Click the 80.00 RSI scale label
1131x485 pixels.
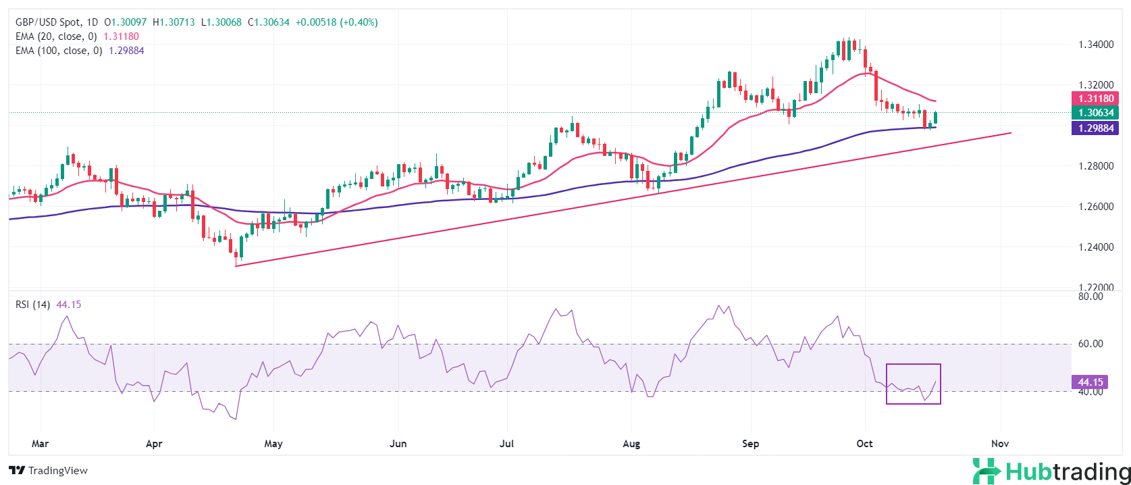(1090, 297)
